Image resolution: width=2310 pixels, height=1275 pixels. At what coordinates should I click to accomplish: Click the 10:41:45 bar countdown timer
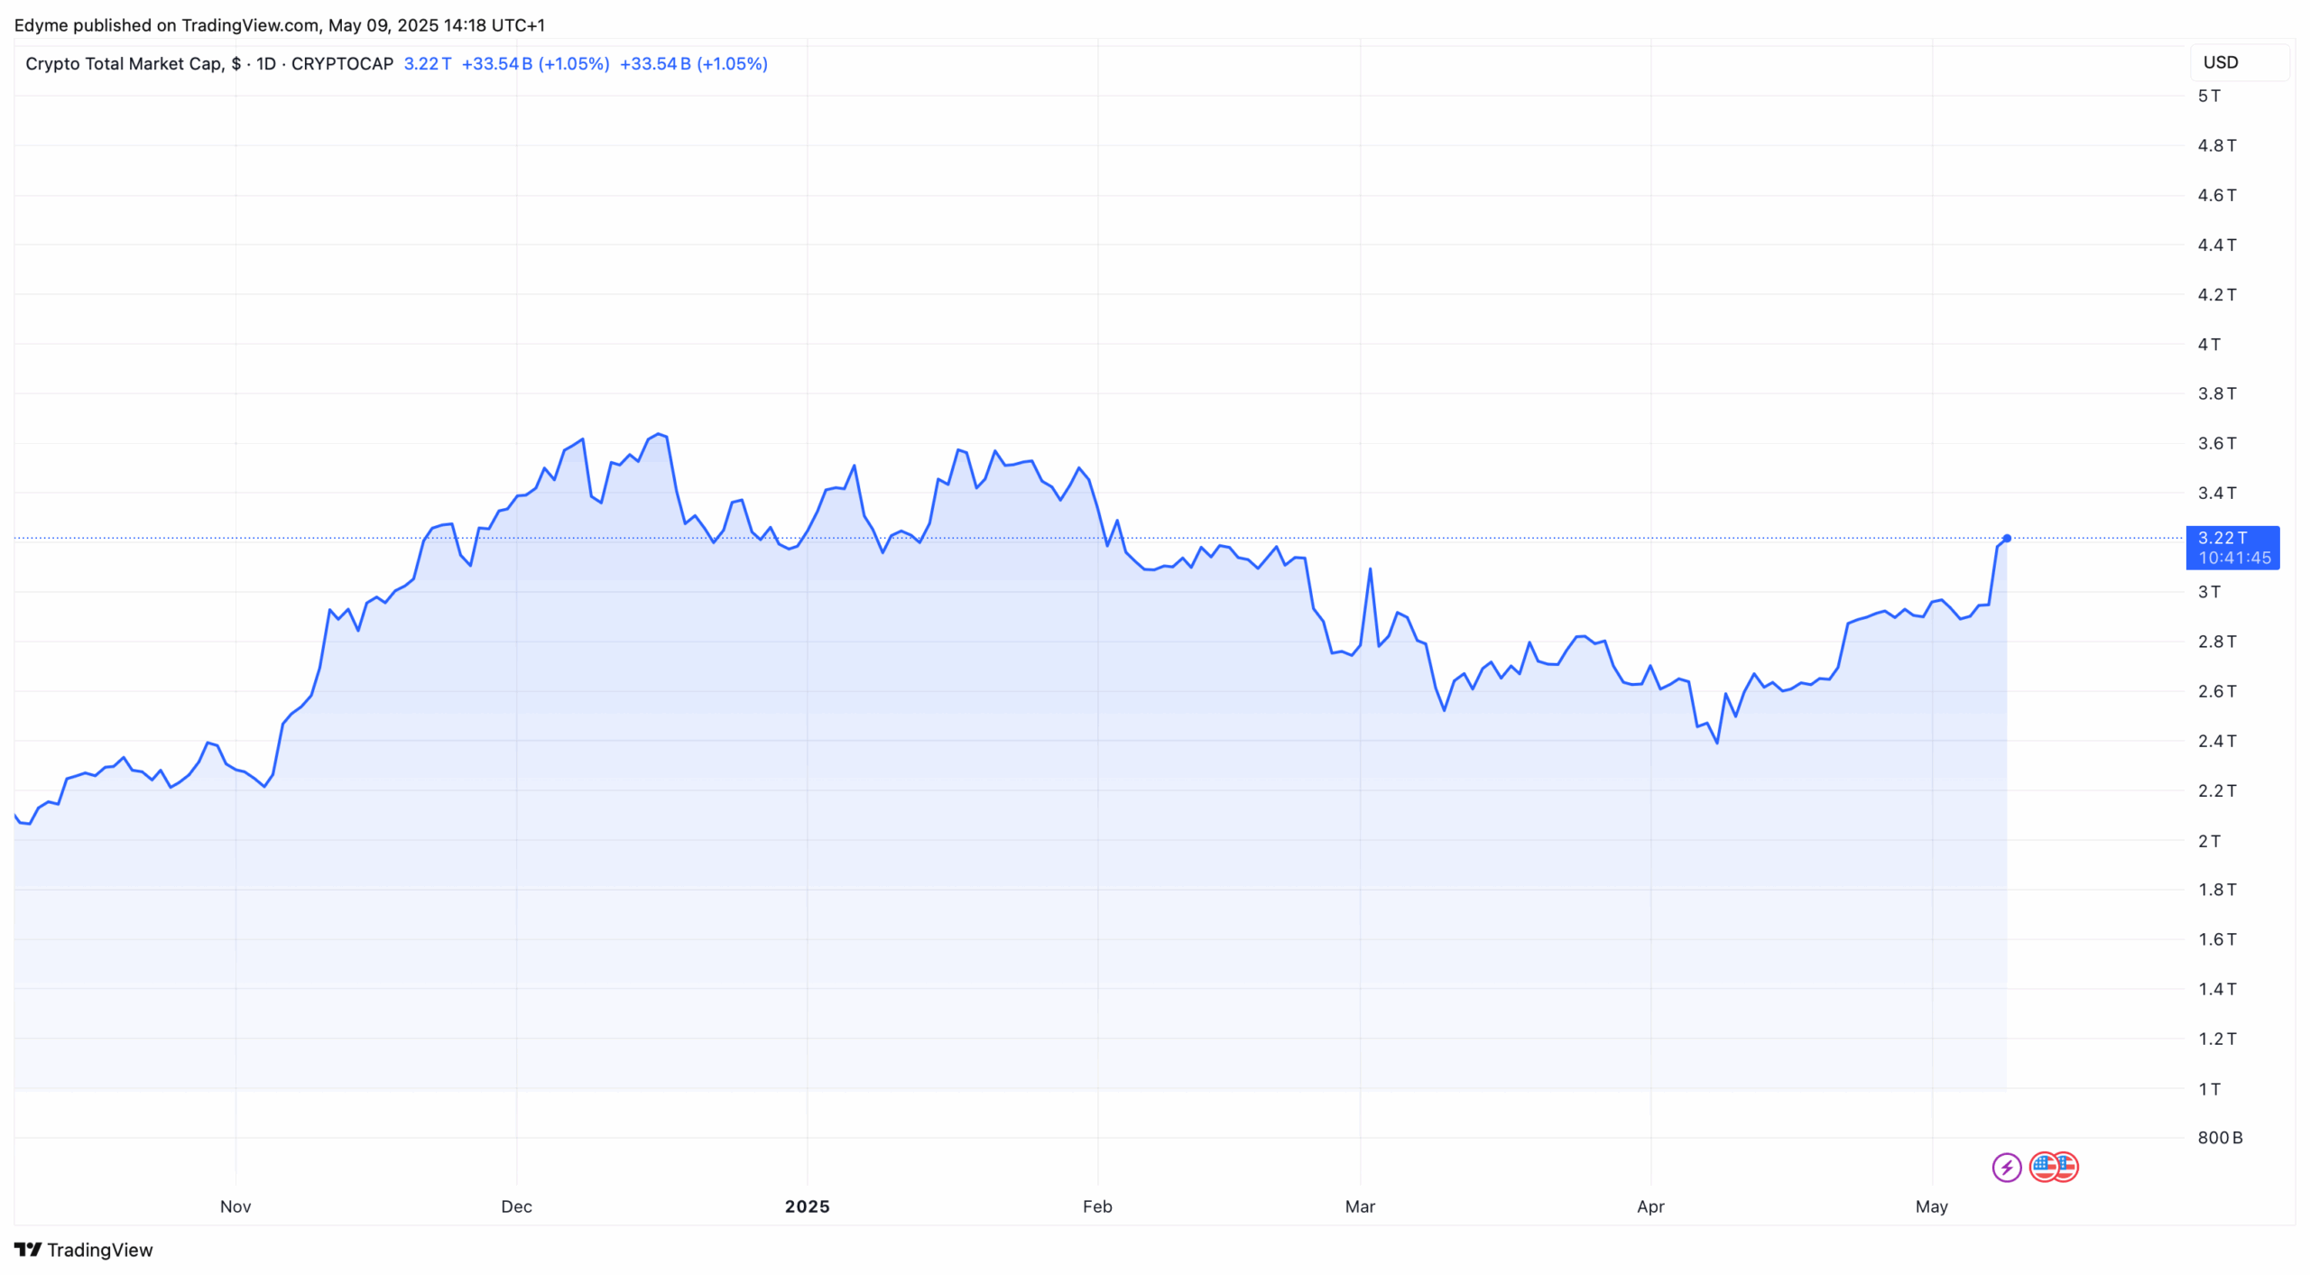click(2233, 558)
